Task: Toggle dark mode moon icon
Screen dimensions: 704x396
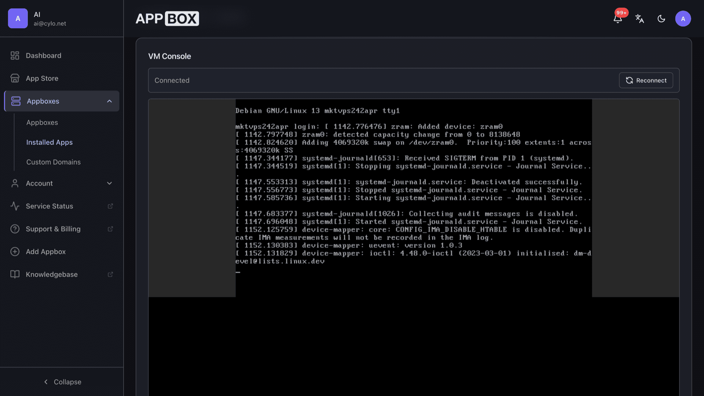Action: tap(661, 19)
